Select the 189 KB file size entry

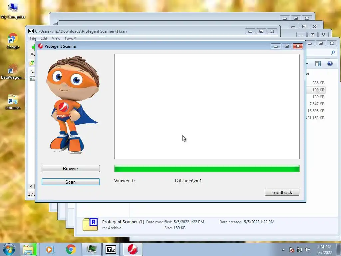point(318,97)
